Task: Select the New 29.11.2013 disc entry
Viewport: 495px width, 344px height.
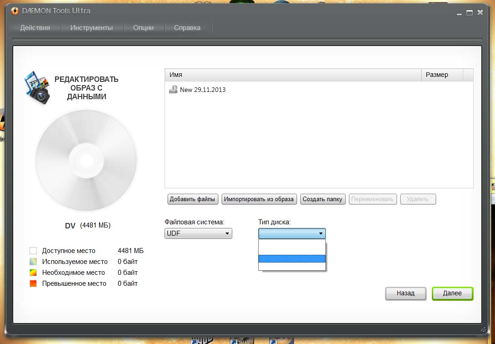Action: 202,90
